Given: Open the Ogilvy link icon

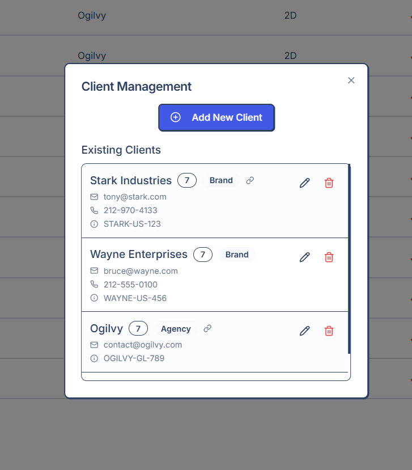Looking at the screenshot, I should (x=207, y=328).
